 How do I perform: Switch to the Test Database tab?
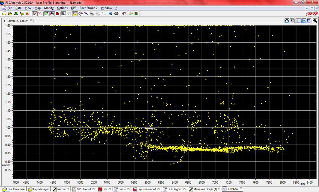coord(14,189)
